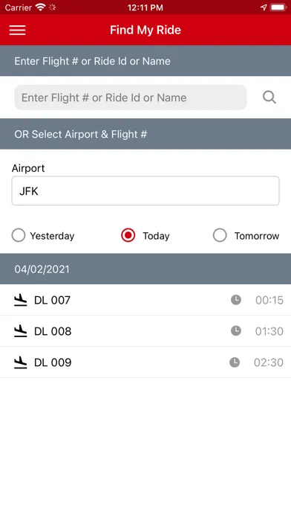Viewport: 291px width, 518px height.
Task: Choose flight DL 007 from the list
Action: tap(145, 300)
